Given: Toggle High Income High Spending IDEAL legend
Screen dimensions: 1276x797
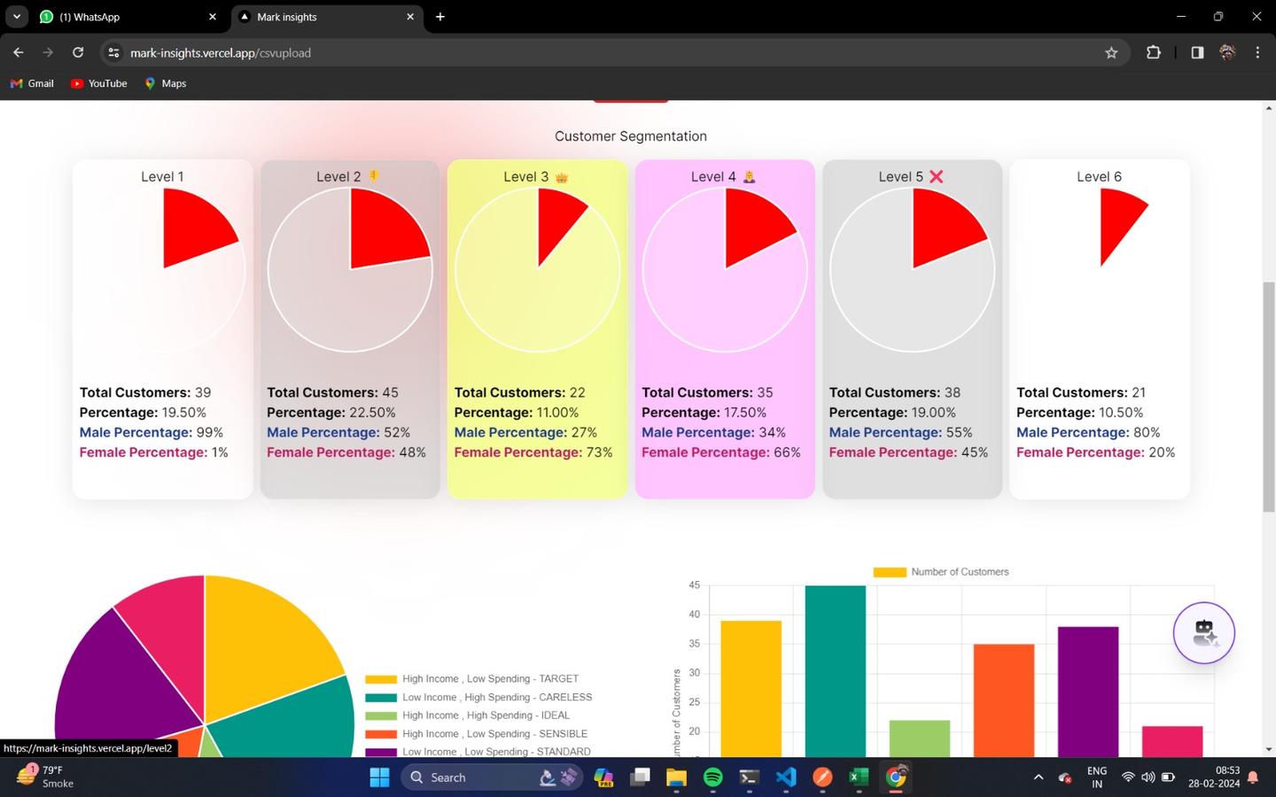Looking at the screenshot, I should pyautogui.click(x=467, y=716).
